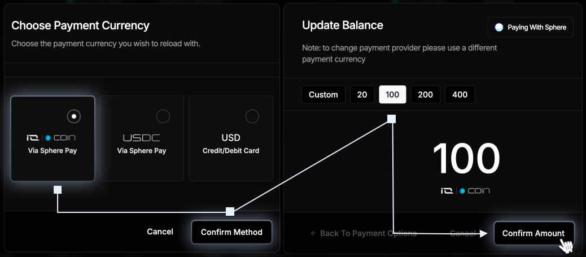
Task: Click the large 100 amount display
Action: tap(466, 159)
